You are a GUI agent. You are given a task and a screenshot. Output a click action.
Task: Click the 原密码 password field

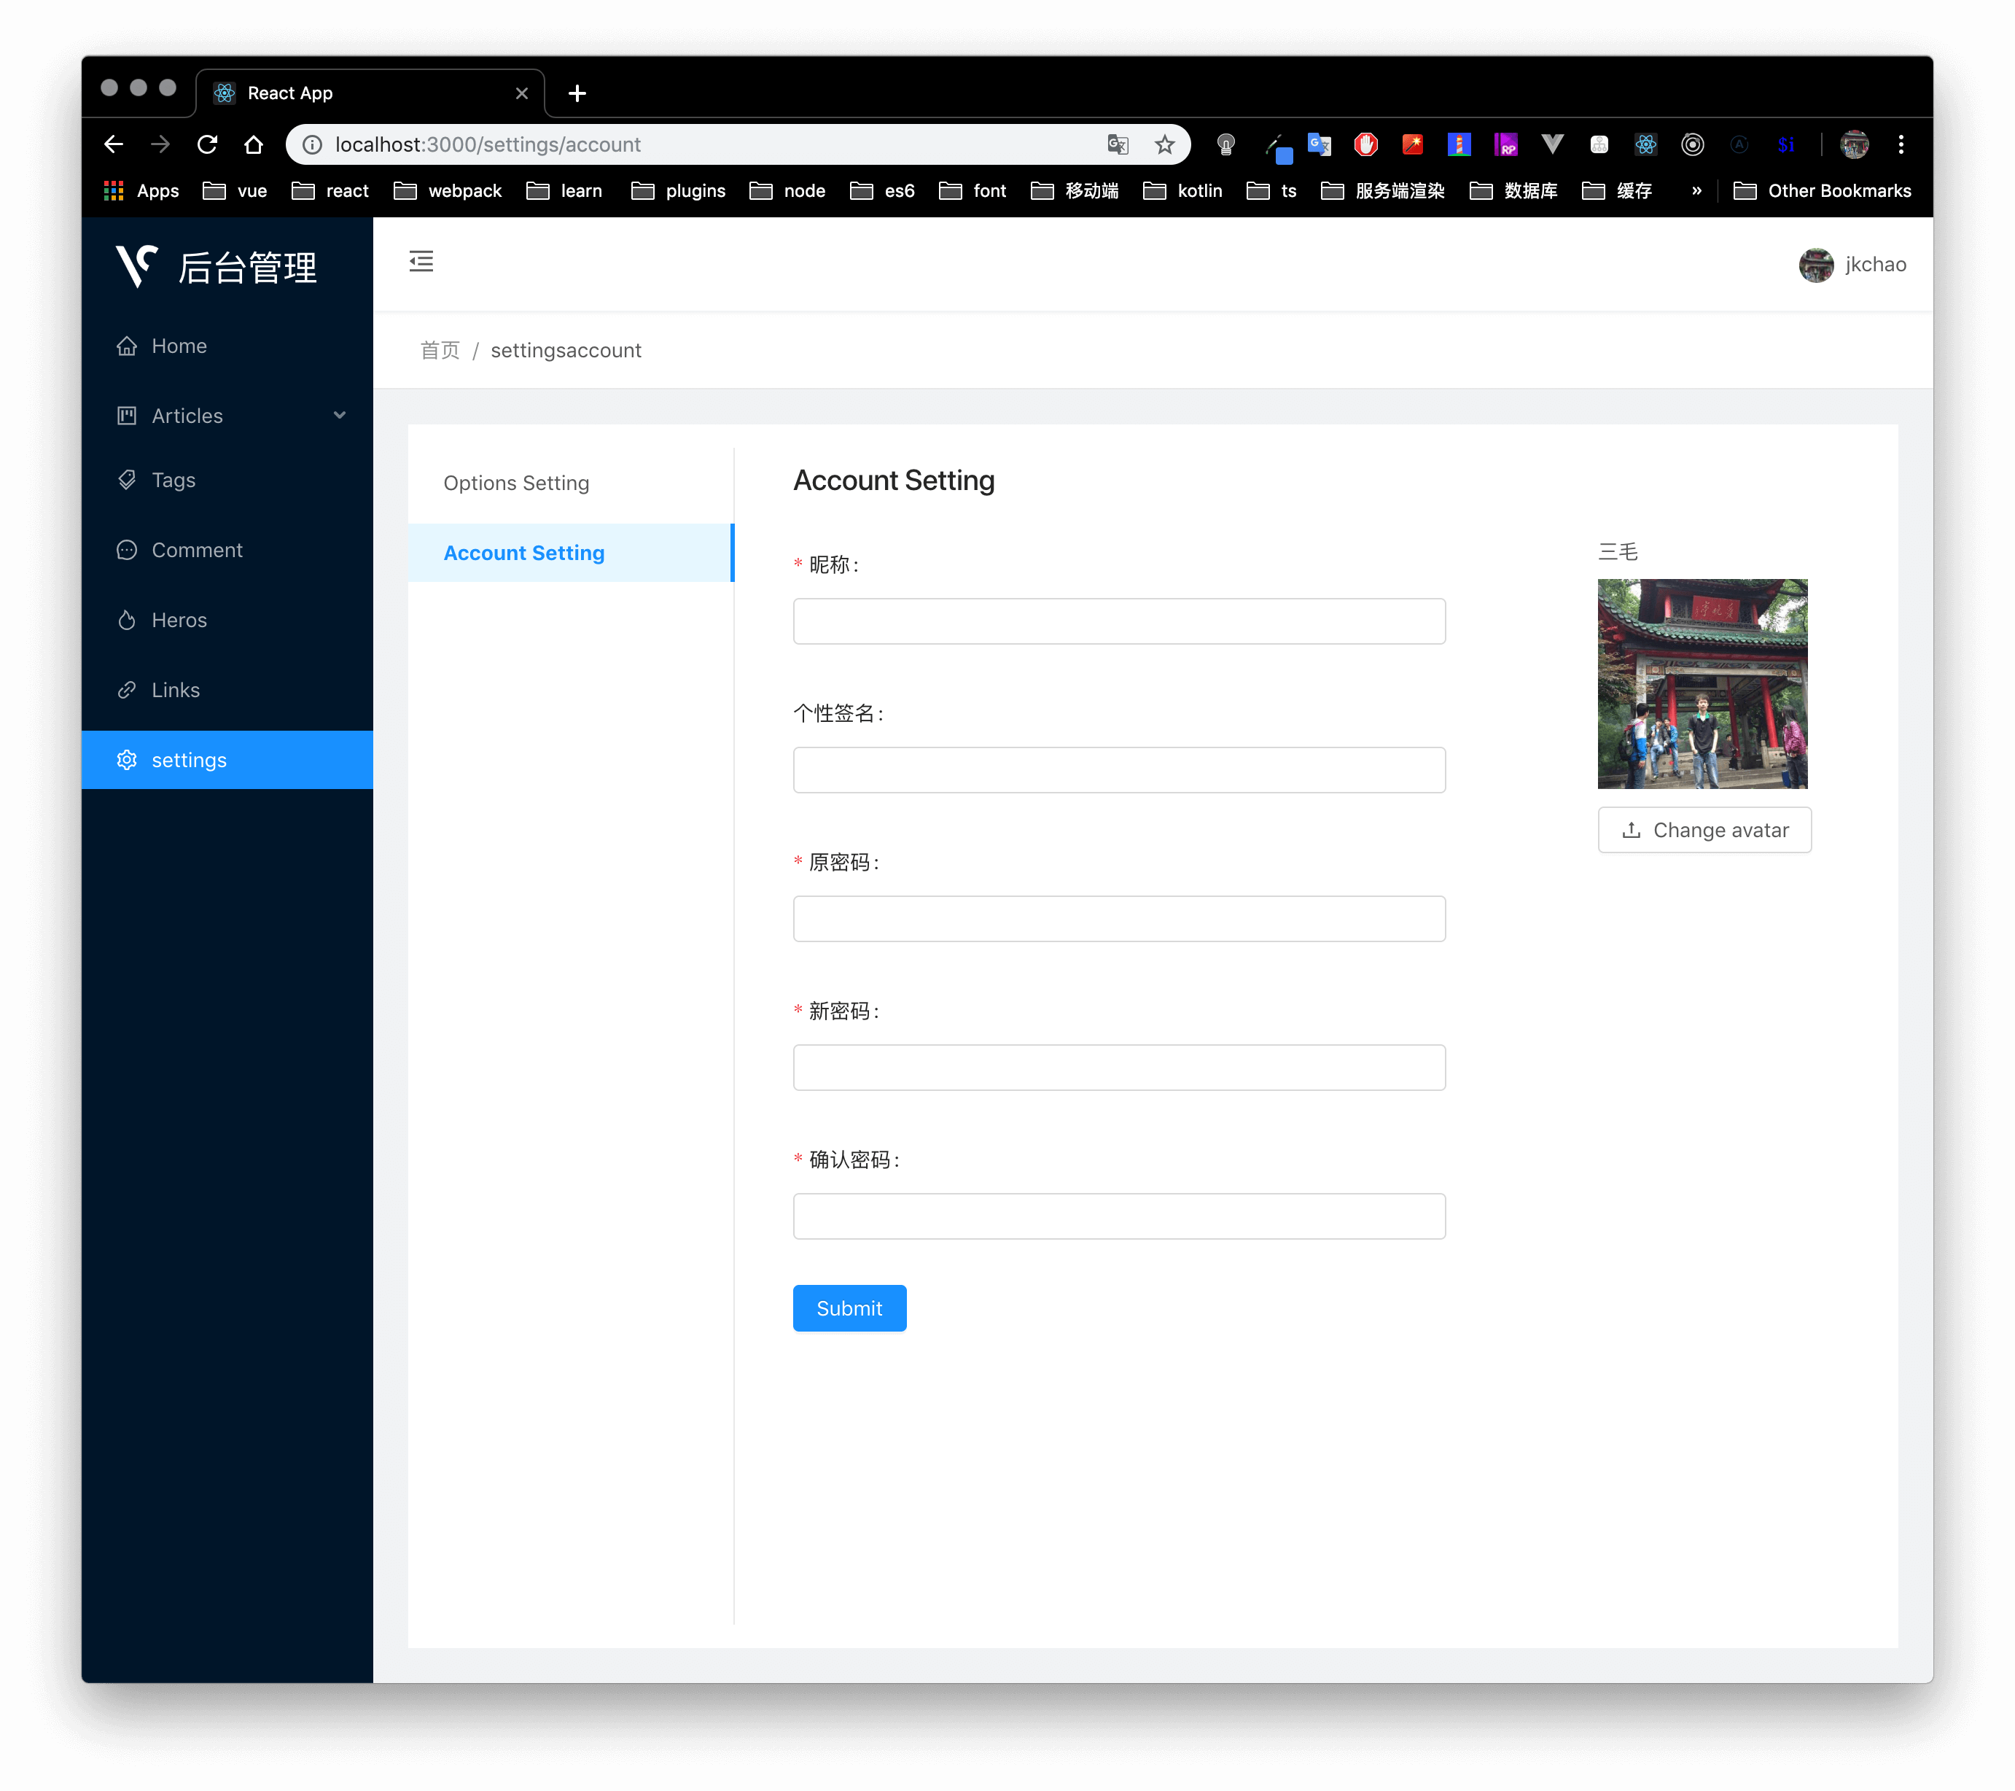pyautogui.click(x=1120, y=918)
